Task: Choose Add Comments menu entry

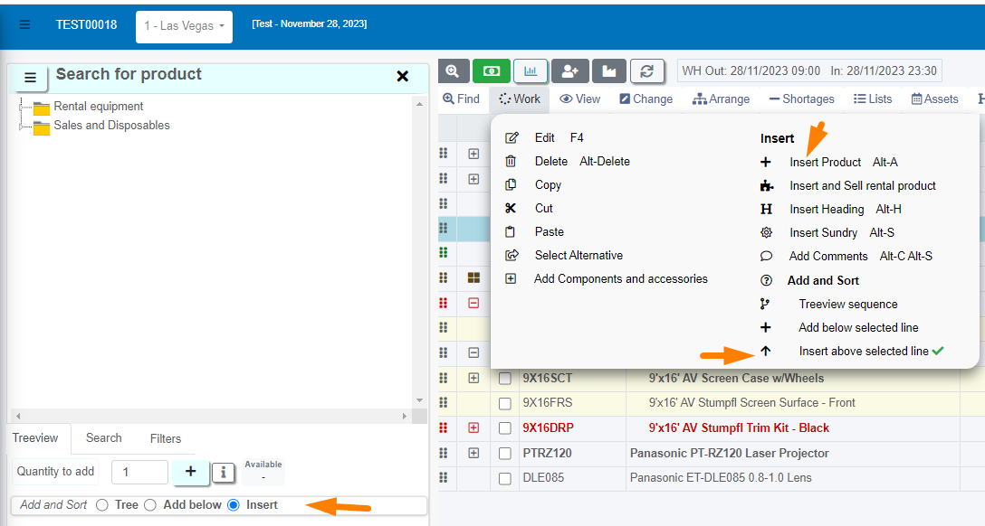Action: [846, 257]
